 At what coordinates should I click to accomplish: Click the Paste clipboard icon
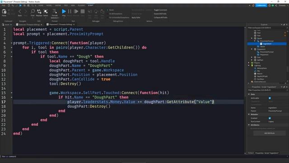pyautogui.click(x=4, y=12)
